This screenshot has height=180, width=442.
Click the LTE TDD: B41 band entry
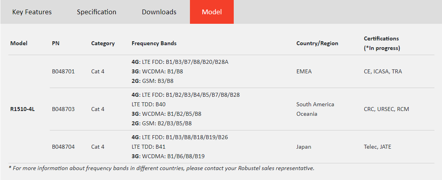(149, 147)
